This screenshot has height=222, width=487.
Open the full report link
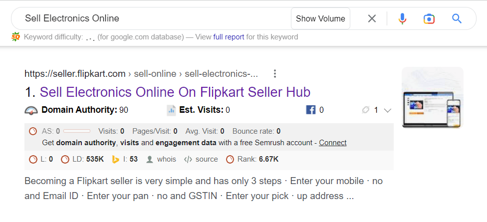pos(229,37)
